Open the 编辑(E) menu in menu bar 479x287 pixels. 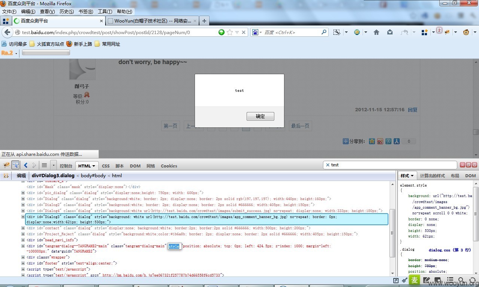28,12
